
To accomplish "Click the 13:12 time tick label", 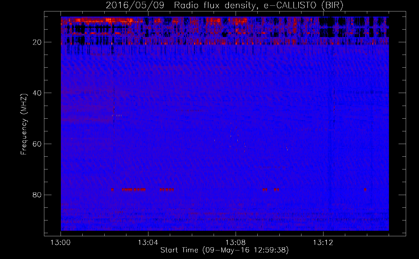I will click(323, 243).
